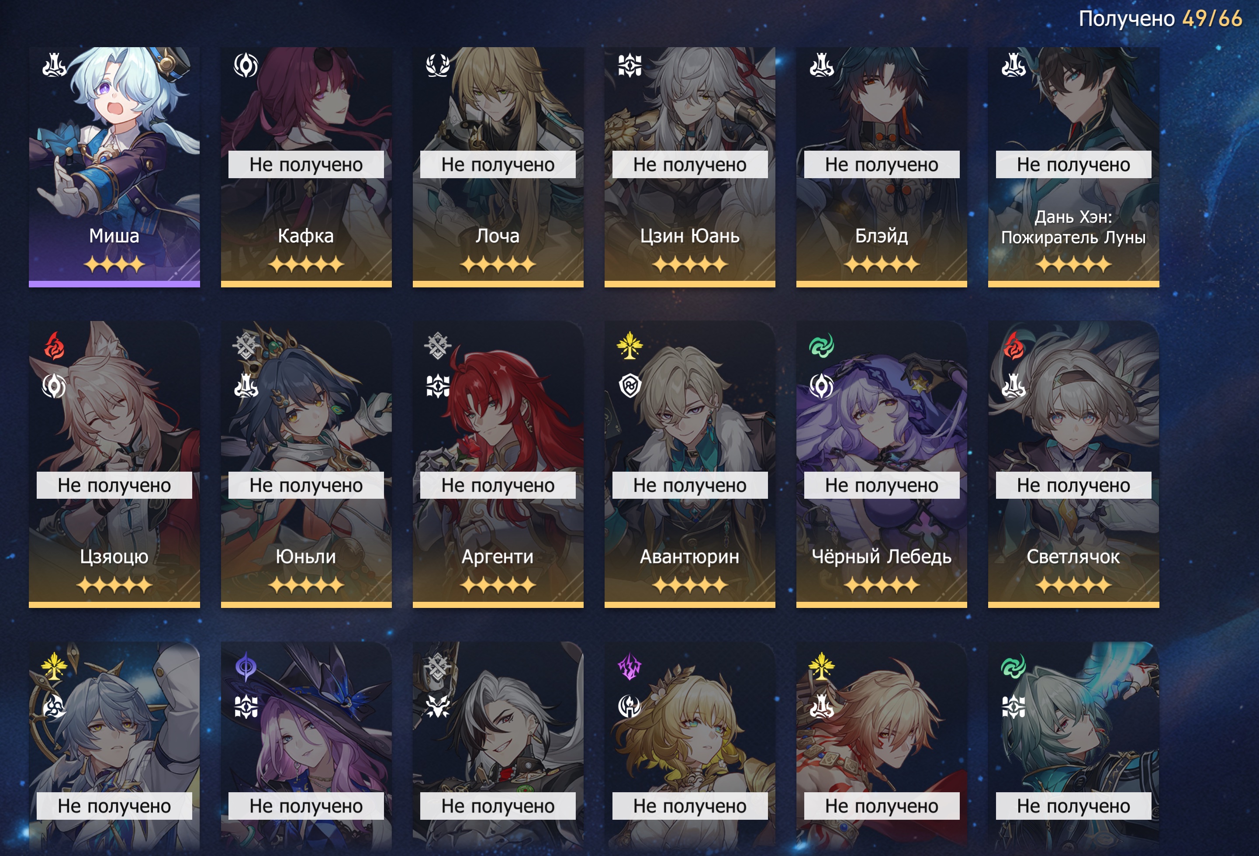The image size is (1259, 856).
Task: Click the 'Не получено' label on Блэйд
Action: (882, 165)
